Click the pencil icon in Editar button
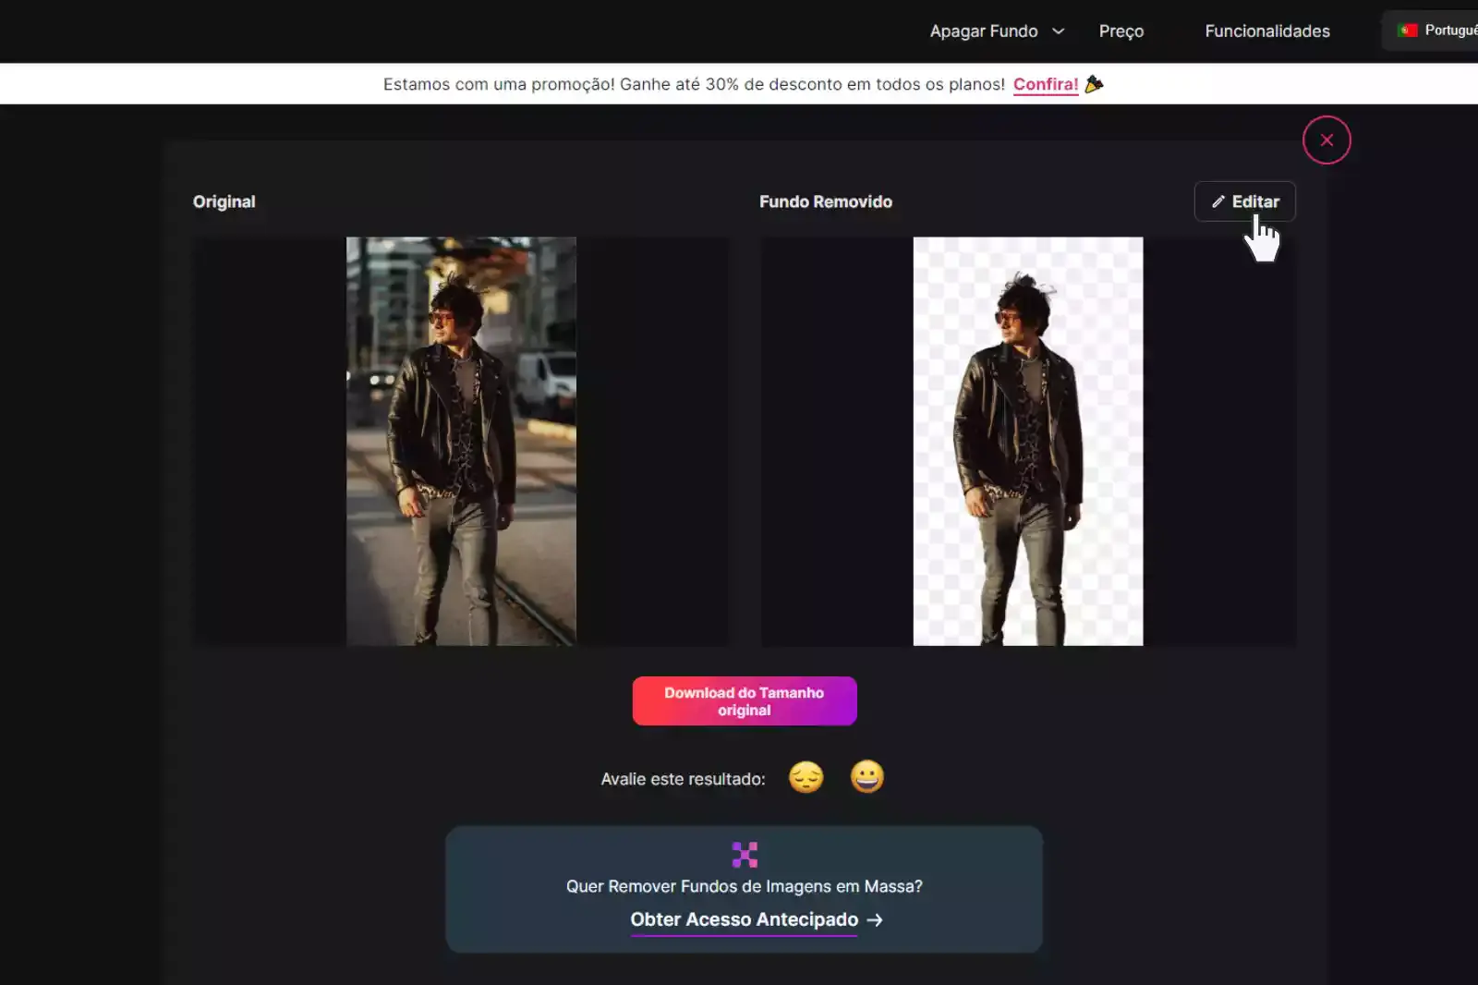Image resolution: width=1478 pixels, height=985 pixels. pyautogui.click(x=1218, y=201)
